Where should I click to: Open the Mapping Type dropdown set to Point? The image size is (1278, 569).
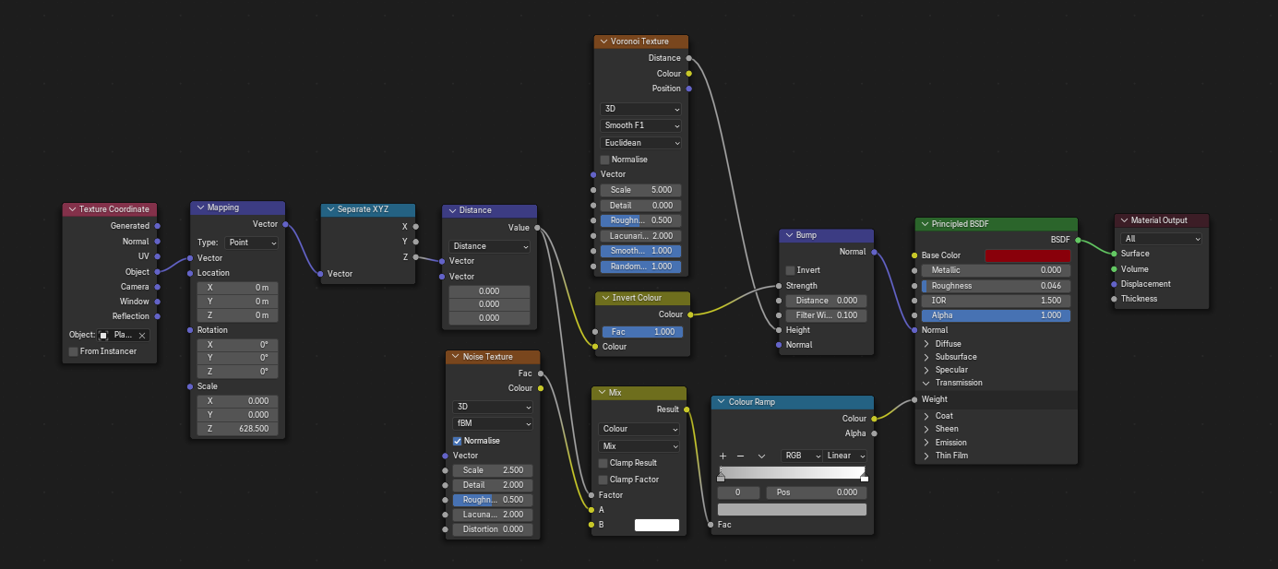coord(249,243)
